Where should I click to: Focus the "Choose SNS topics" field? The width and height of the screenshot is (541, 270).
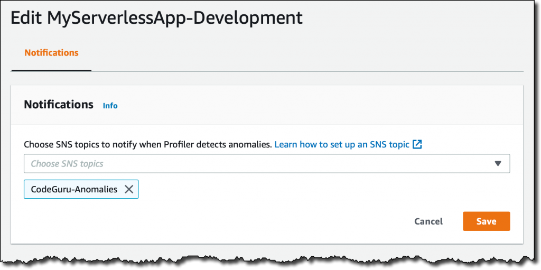[267, 164]
